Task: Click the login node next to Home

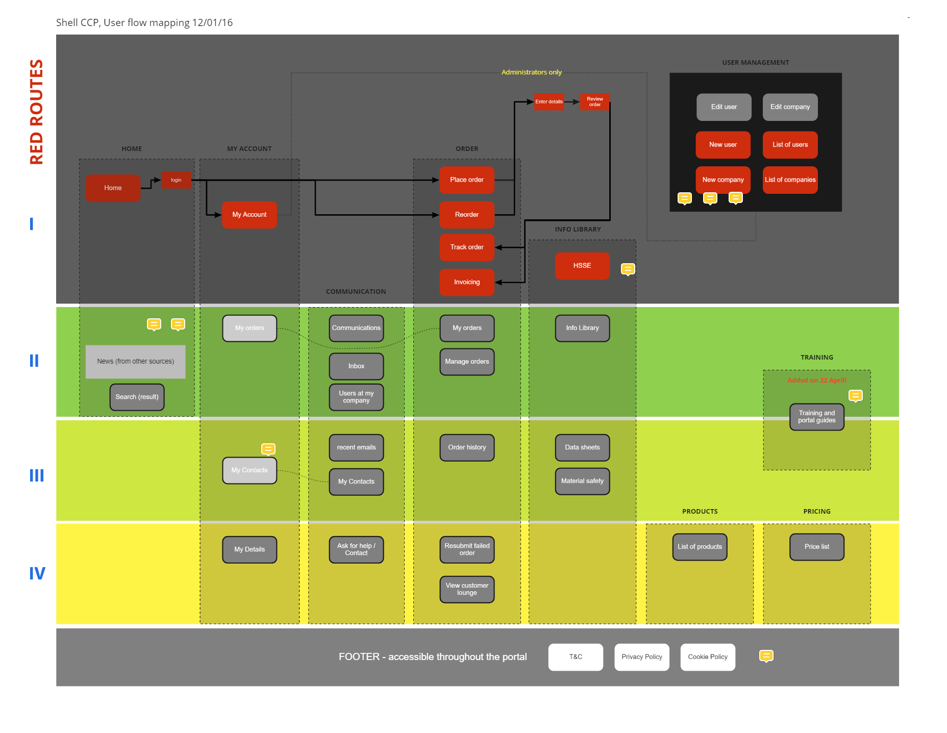Action: coord(176,180)
